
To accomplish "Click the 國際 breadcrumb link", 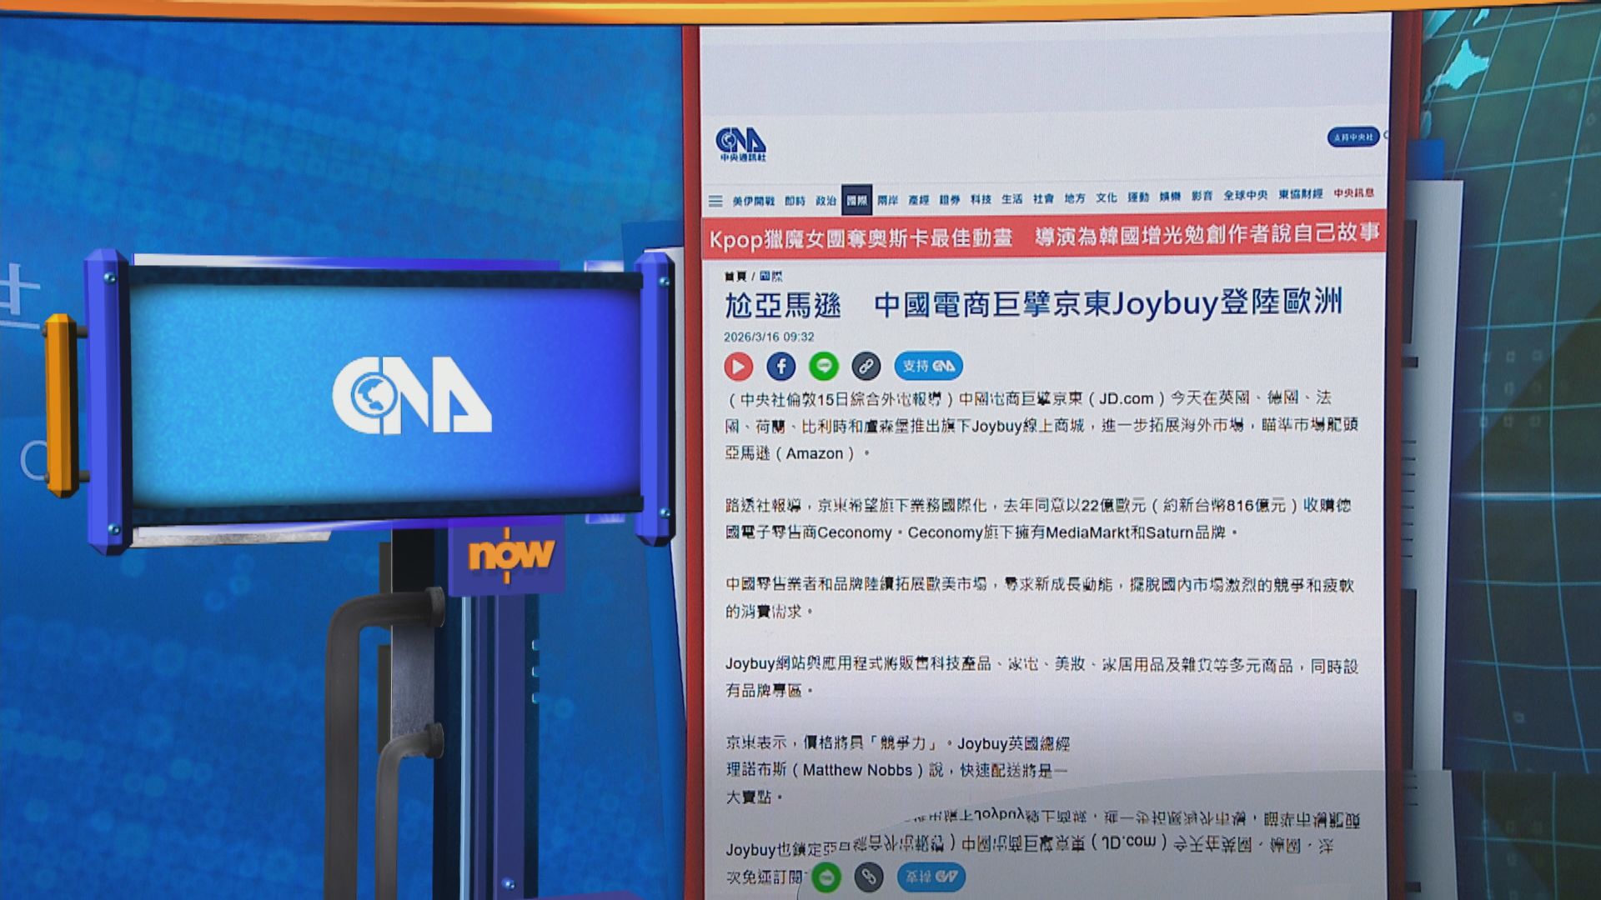I will pos(771,277).
